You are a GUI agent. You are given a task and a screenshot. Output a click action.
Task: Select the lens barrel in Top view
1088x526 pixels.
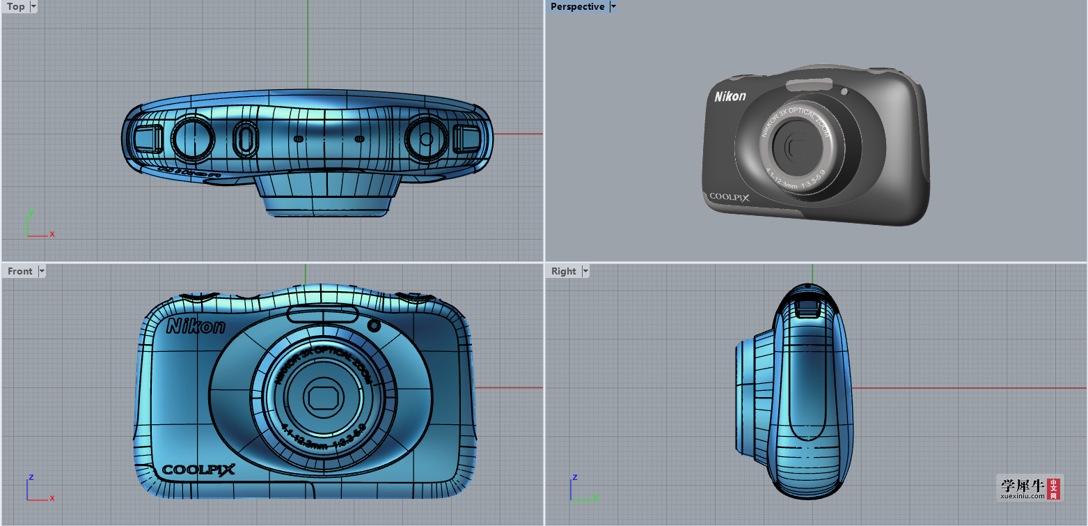tap(327, 194)
